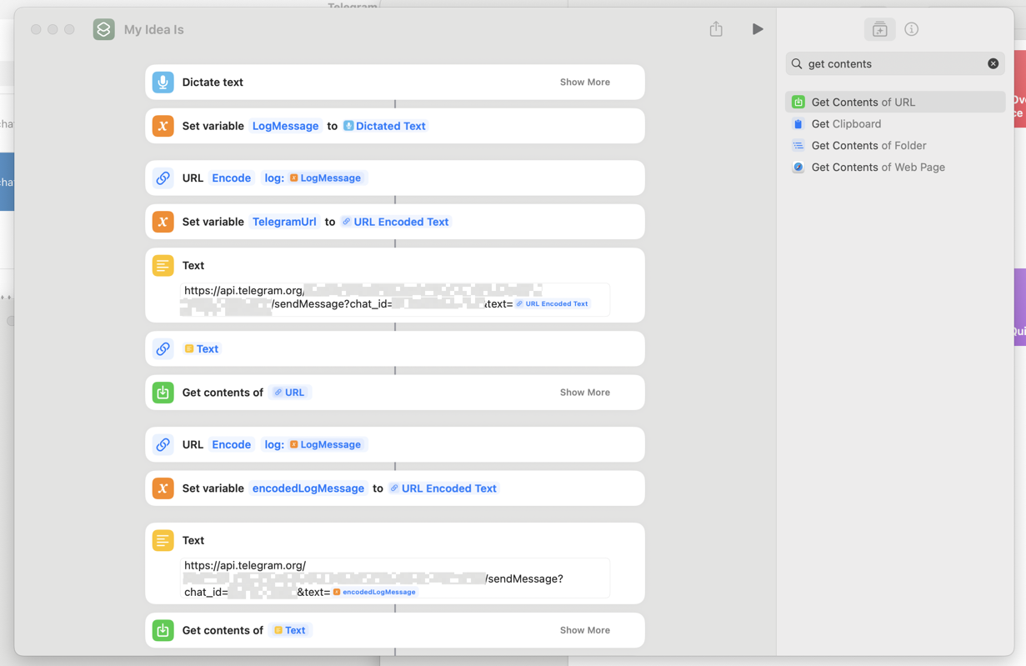Clear the search with the x icon
The image size is (1026, 666).
click(993, 63)
